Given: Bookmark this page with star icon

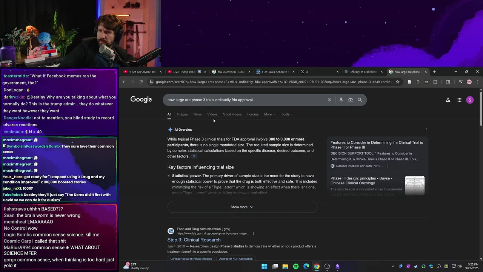Looking at the screenshot, I should 397,82.
